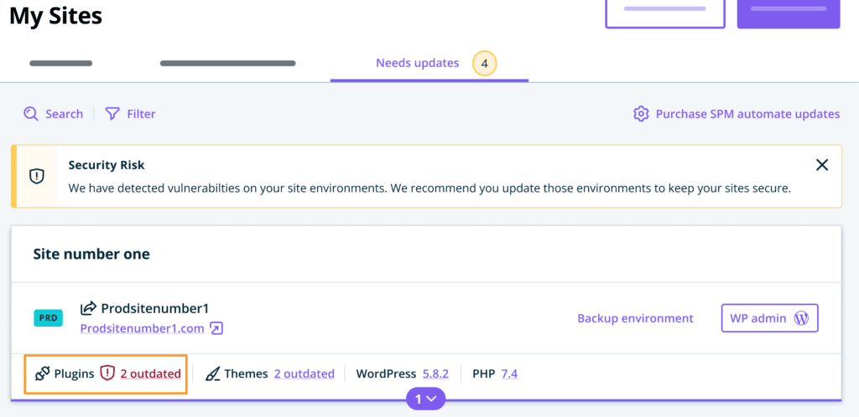Open the external link icon after Prodsitenumber1.com
The image size is (859, 417).
coord(216,328)
